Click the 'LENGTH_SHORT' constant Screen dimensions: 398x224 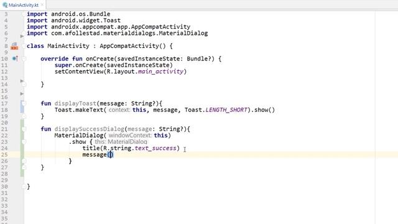(x=226, y=110)
